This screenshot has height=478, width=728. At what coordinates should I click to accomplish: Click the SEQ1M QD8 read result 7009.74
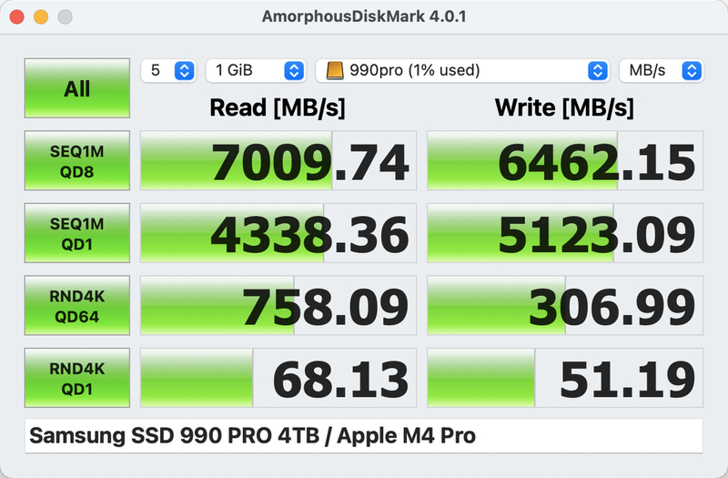click(x=278, y=161)
